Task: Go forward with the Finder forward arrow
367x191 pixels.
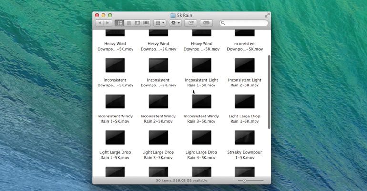Action: coord(107,23)
